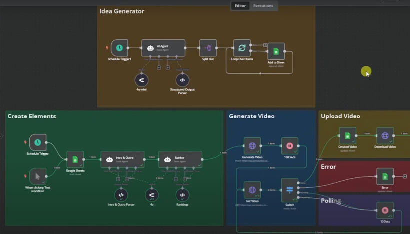Click the 150 Secs wait node
This screenshot has width=410, height=234.
[289, 146]
